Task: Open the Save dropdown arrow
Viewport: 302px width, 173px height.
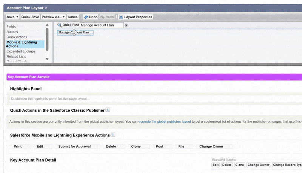Action: tap(17, 17)
